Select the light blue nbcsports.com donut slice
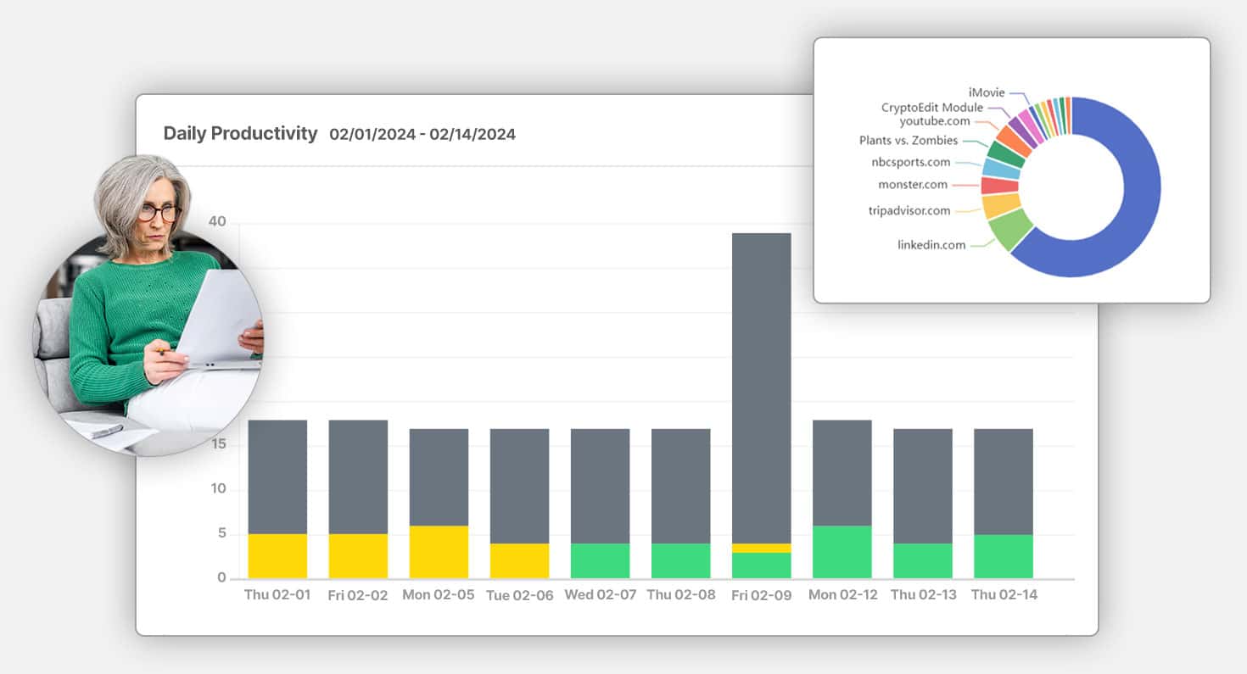 (1001, 167)
